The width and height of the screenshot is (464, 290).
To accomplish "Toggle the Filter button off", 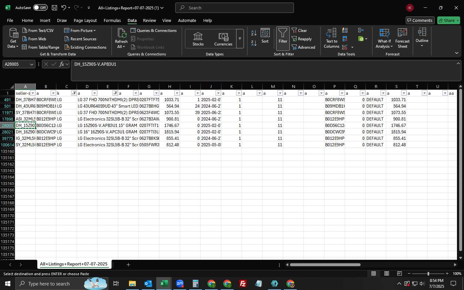I will (x=283, y=38).
